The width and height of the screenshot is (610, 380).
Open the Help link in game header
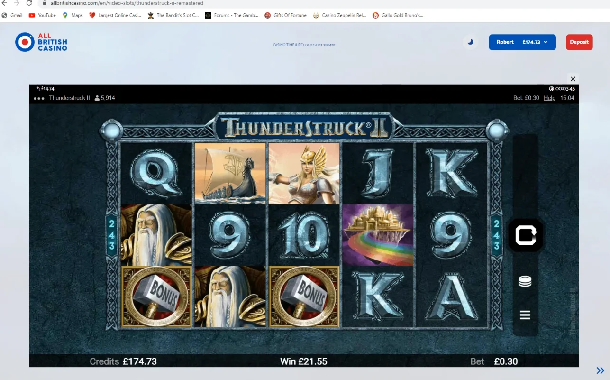[549, 98]
